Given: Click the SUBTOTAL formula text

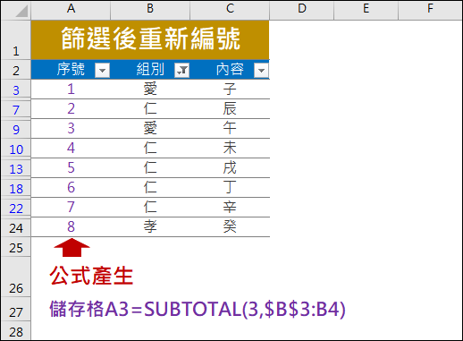Looking at the screenshot, I should pos(198,309).
